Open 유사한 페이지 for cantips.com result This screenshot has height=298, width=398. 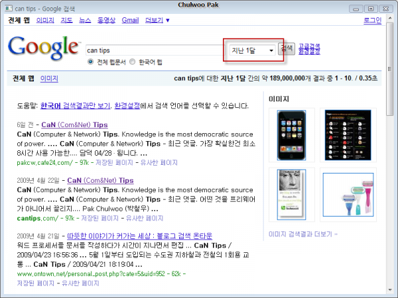(x=145, y=218)
